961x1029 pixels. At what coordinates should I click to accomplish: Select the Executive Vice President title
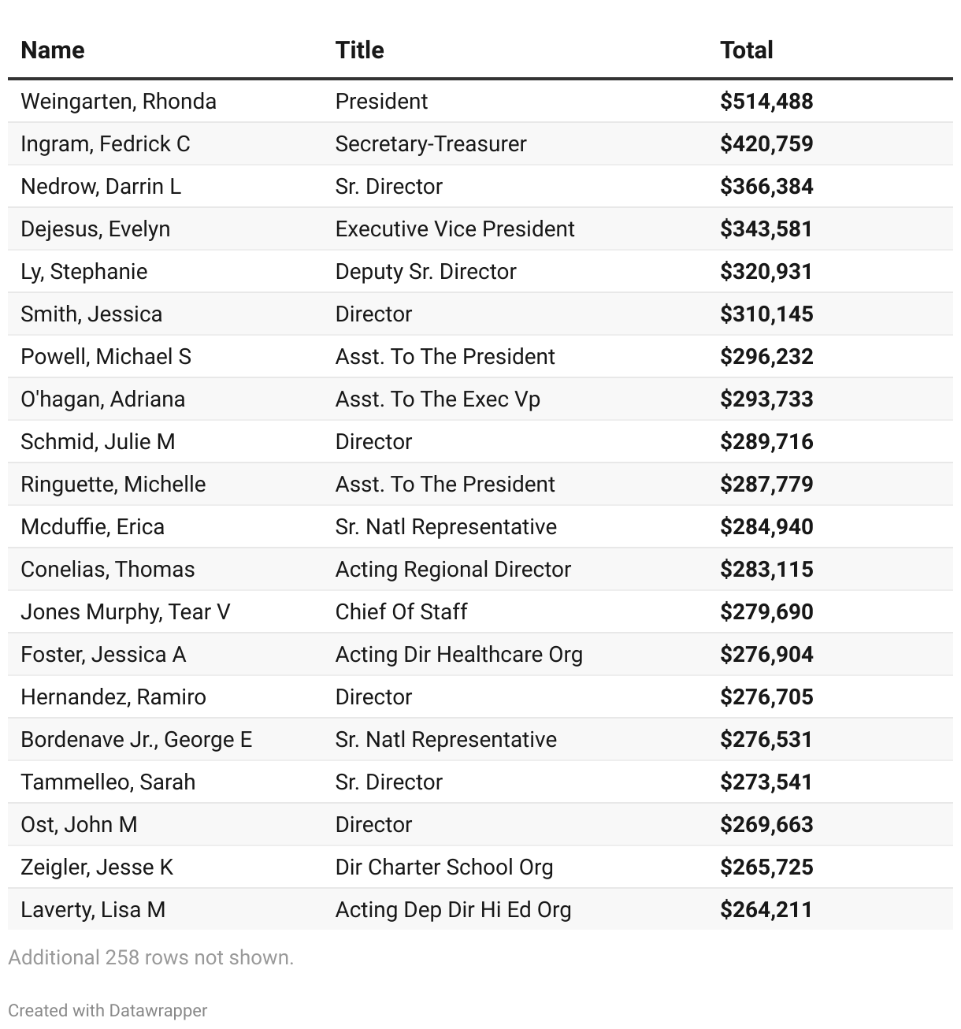click(x=455, y=229)
